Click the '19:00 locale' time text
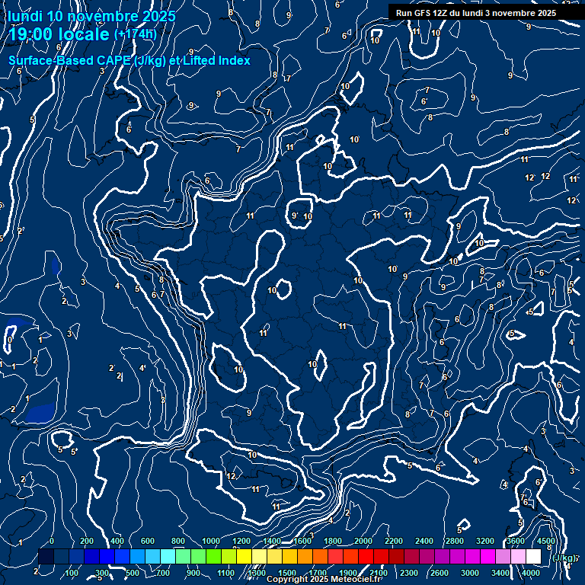The image size is (585, 585). point(59,34)
